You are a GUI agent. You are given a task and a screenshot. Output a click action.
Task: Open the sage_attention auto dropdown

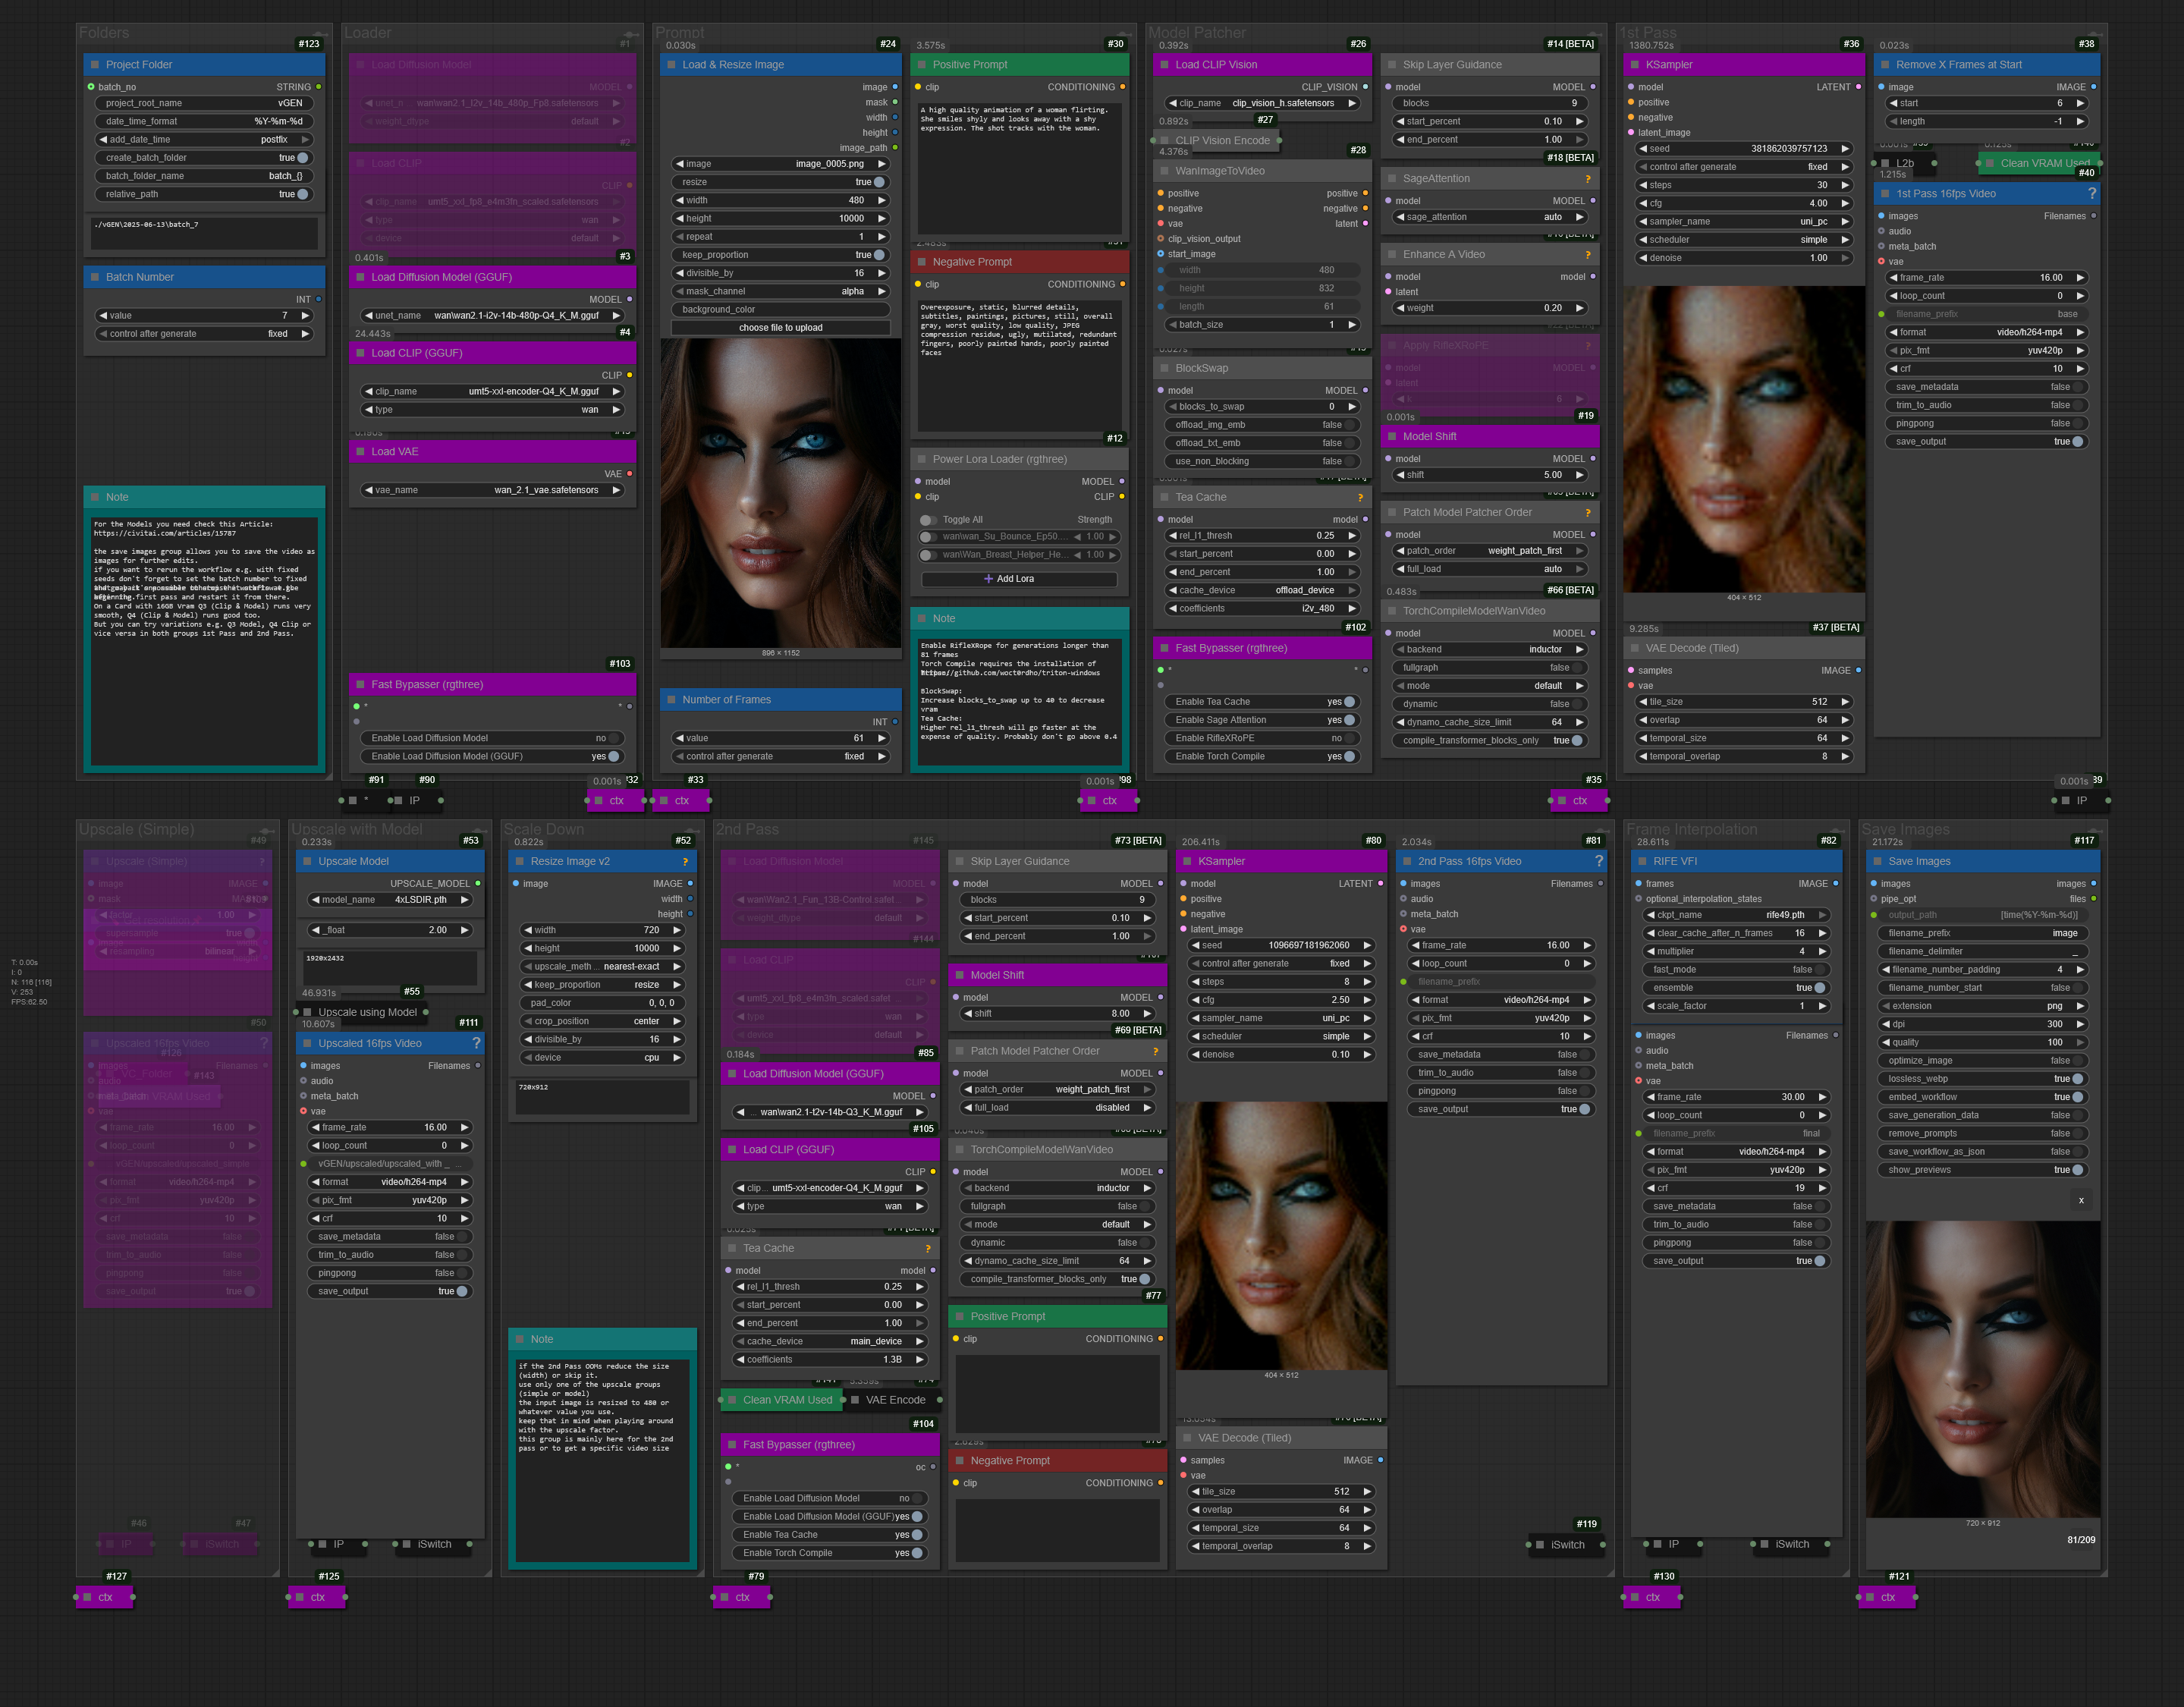coord(1489,217)
